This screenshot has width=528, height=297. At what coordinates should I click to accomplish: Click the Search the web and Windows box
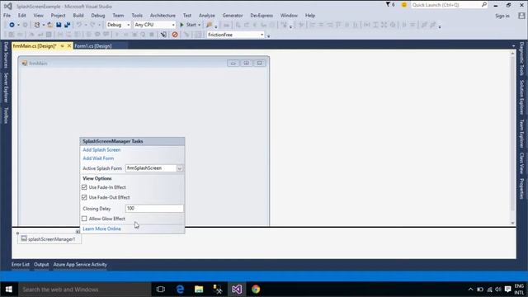tap(84, 290)
